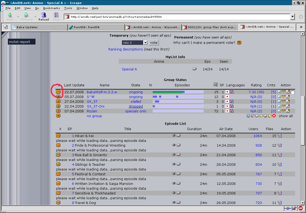The height and width of the screenshot is (213, 306).
Task: Click the help question mark icon
Action: tap(239, 43)
